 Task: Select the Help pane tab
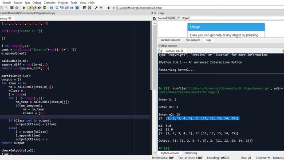pos(208,40)
